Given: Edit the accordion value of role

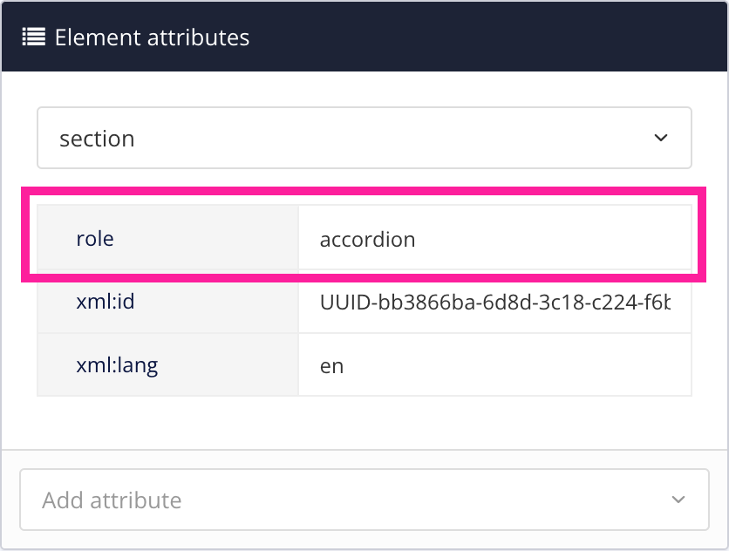Looking at the screenshot, I should click(x=494, y=238).
